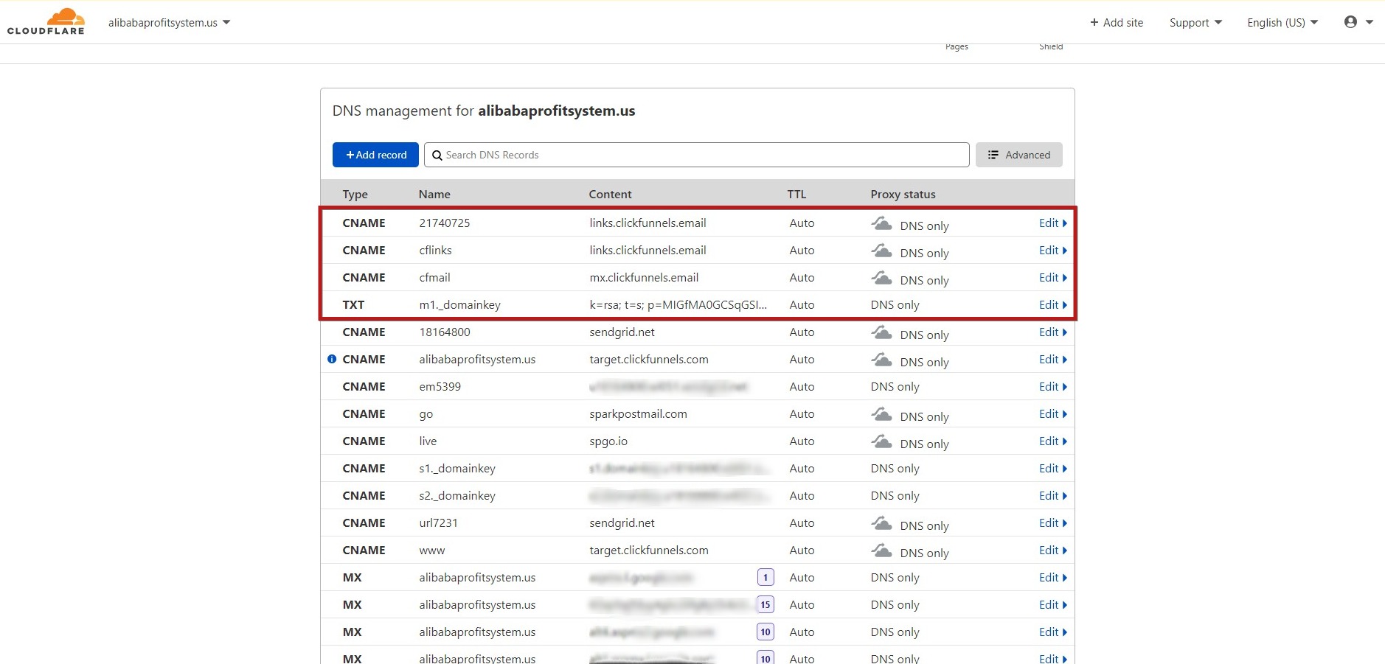
Task: Expand Edit for live record
Action: (x=1052, y=441)
